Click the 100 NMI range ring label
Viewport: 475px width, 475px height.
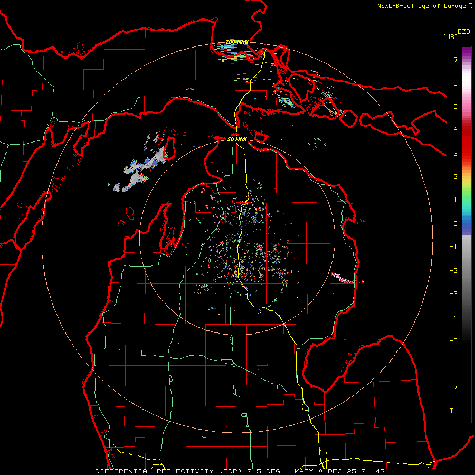coord(237,42)
